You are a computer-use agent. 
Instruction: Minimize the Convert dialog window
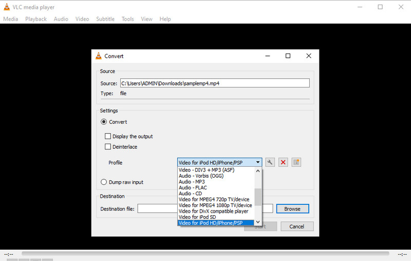click(x=267, y=56)
